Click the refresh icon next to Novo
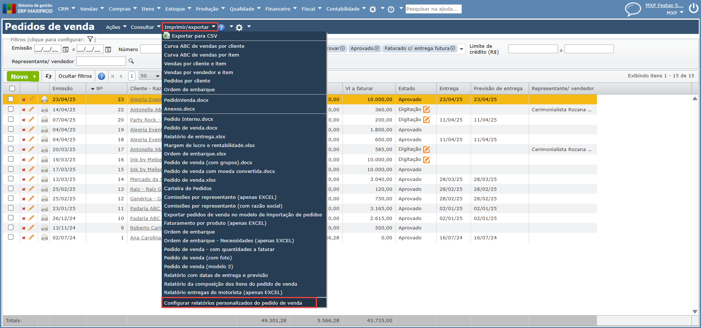Image resolution: width=701 pixels, height=328 pixels. tap(49, 76)
